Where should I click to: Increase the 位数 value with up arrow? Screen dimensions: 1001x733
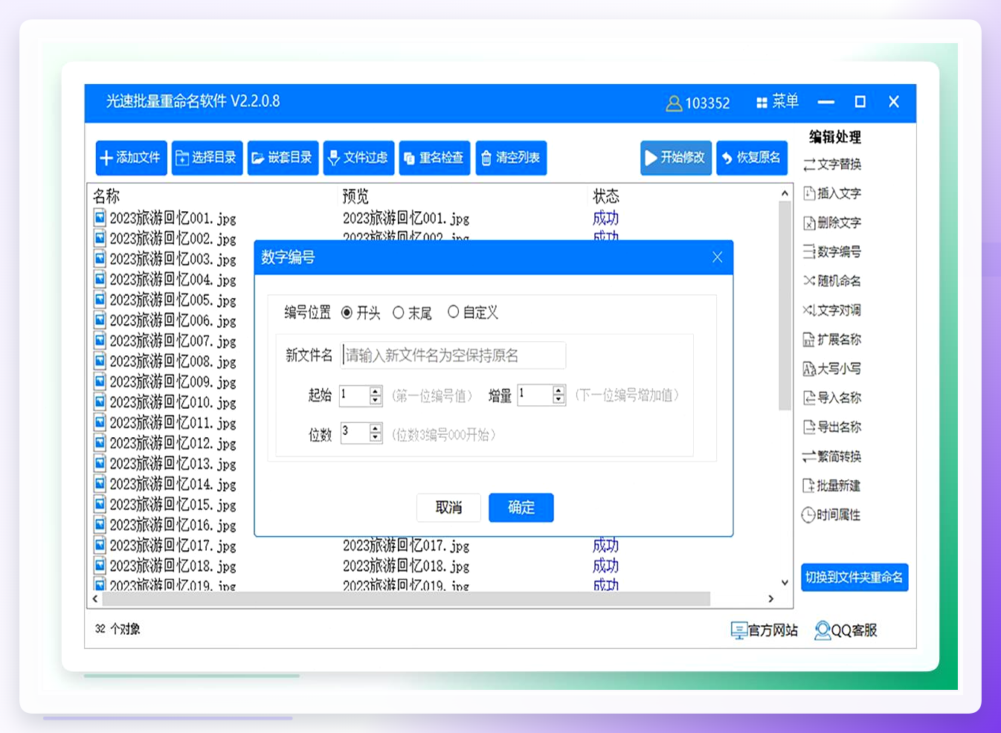(376, 428)
